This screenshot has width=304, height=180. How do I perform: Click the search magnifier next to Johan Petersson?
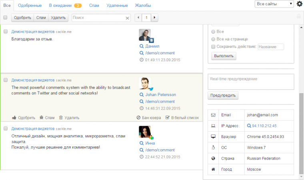(142, 95)
